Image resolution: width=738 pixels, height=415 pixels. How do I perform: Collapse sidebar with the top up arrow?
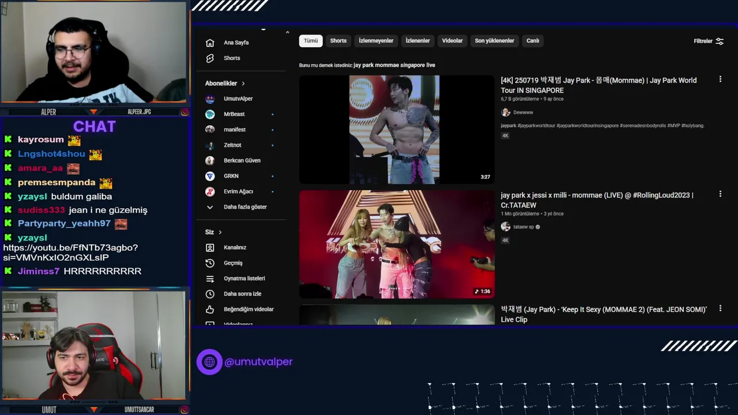287,32
